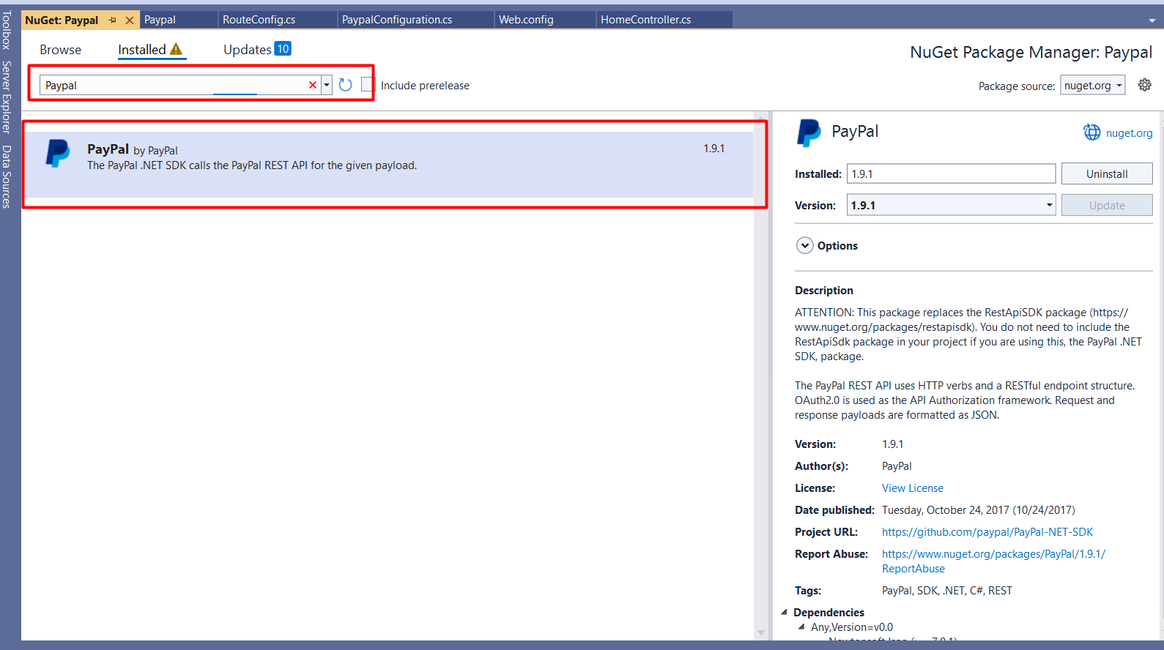Select the PayPal package row
Screen dimensions: 1164x650
click(388, 164)
